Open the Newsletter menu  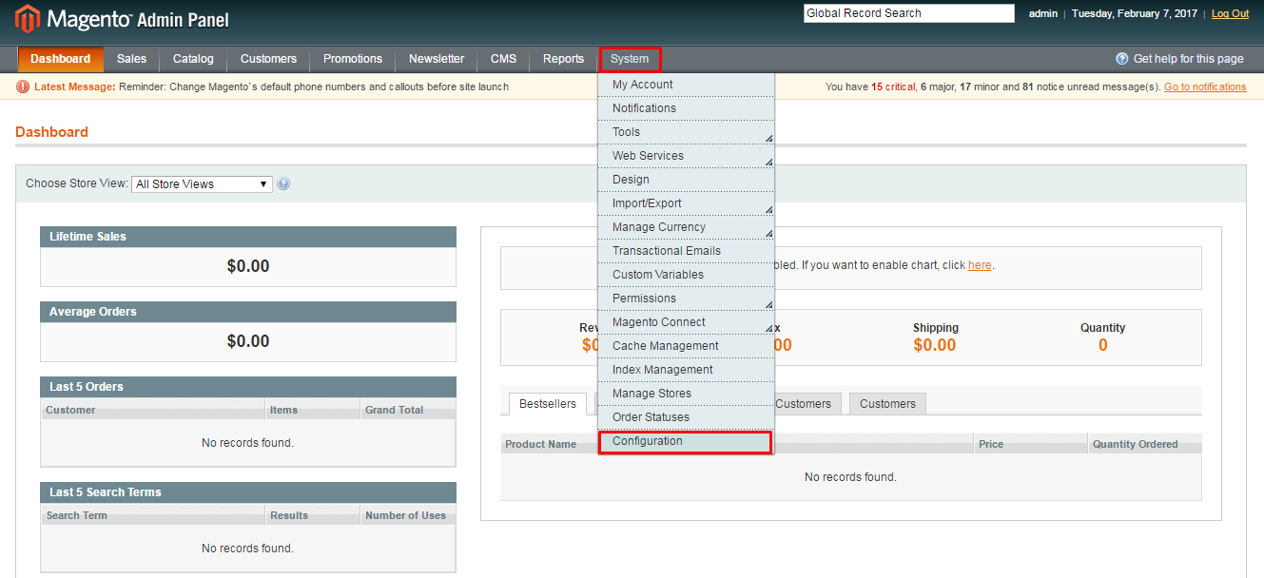tap(437, 59)
